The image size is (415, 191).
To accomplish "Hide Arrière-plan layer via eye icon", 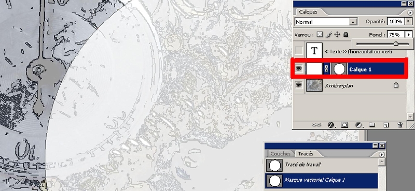I will click(x=299, y=85).
